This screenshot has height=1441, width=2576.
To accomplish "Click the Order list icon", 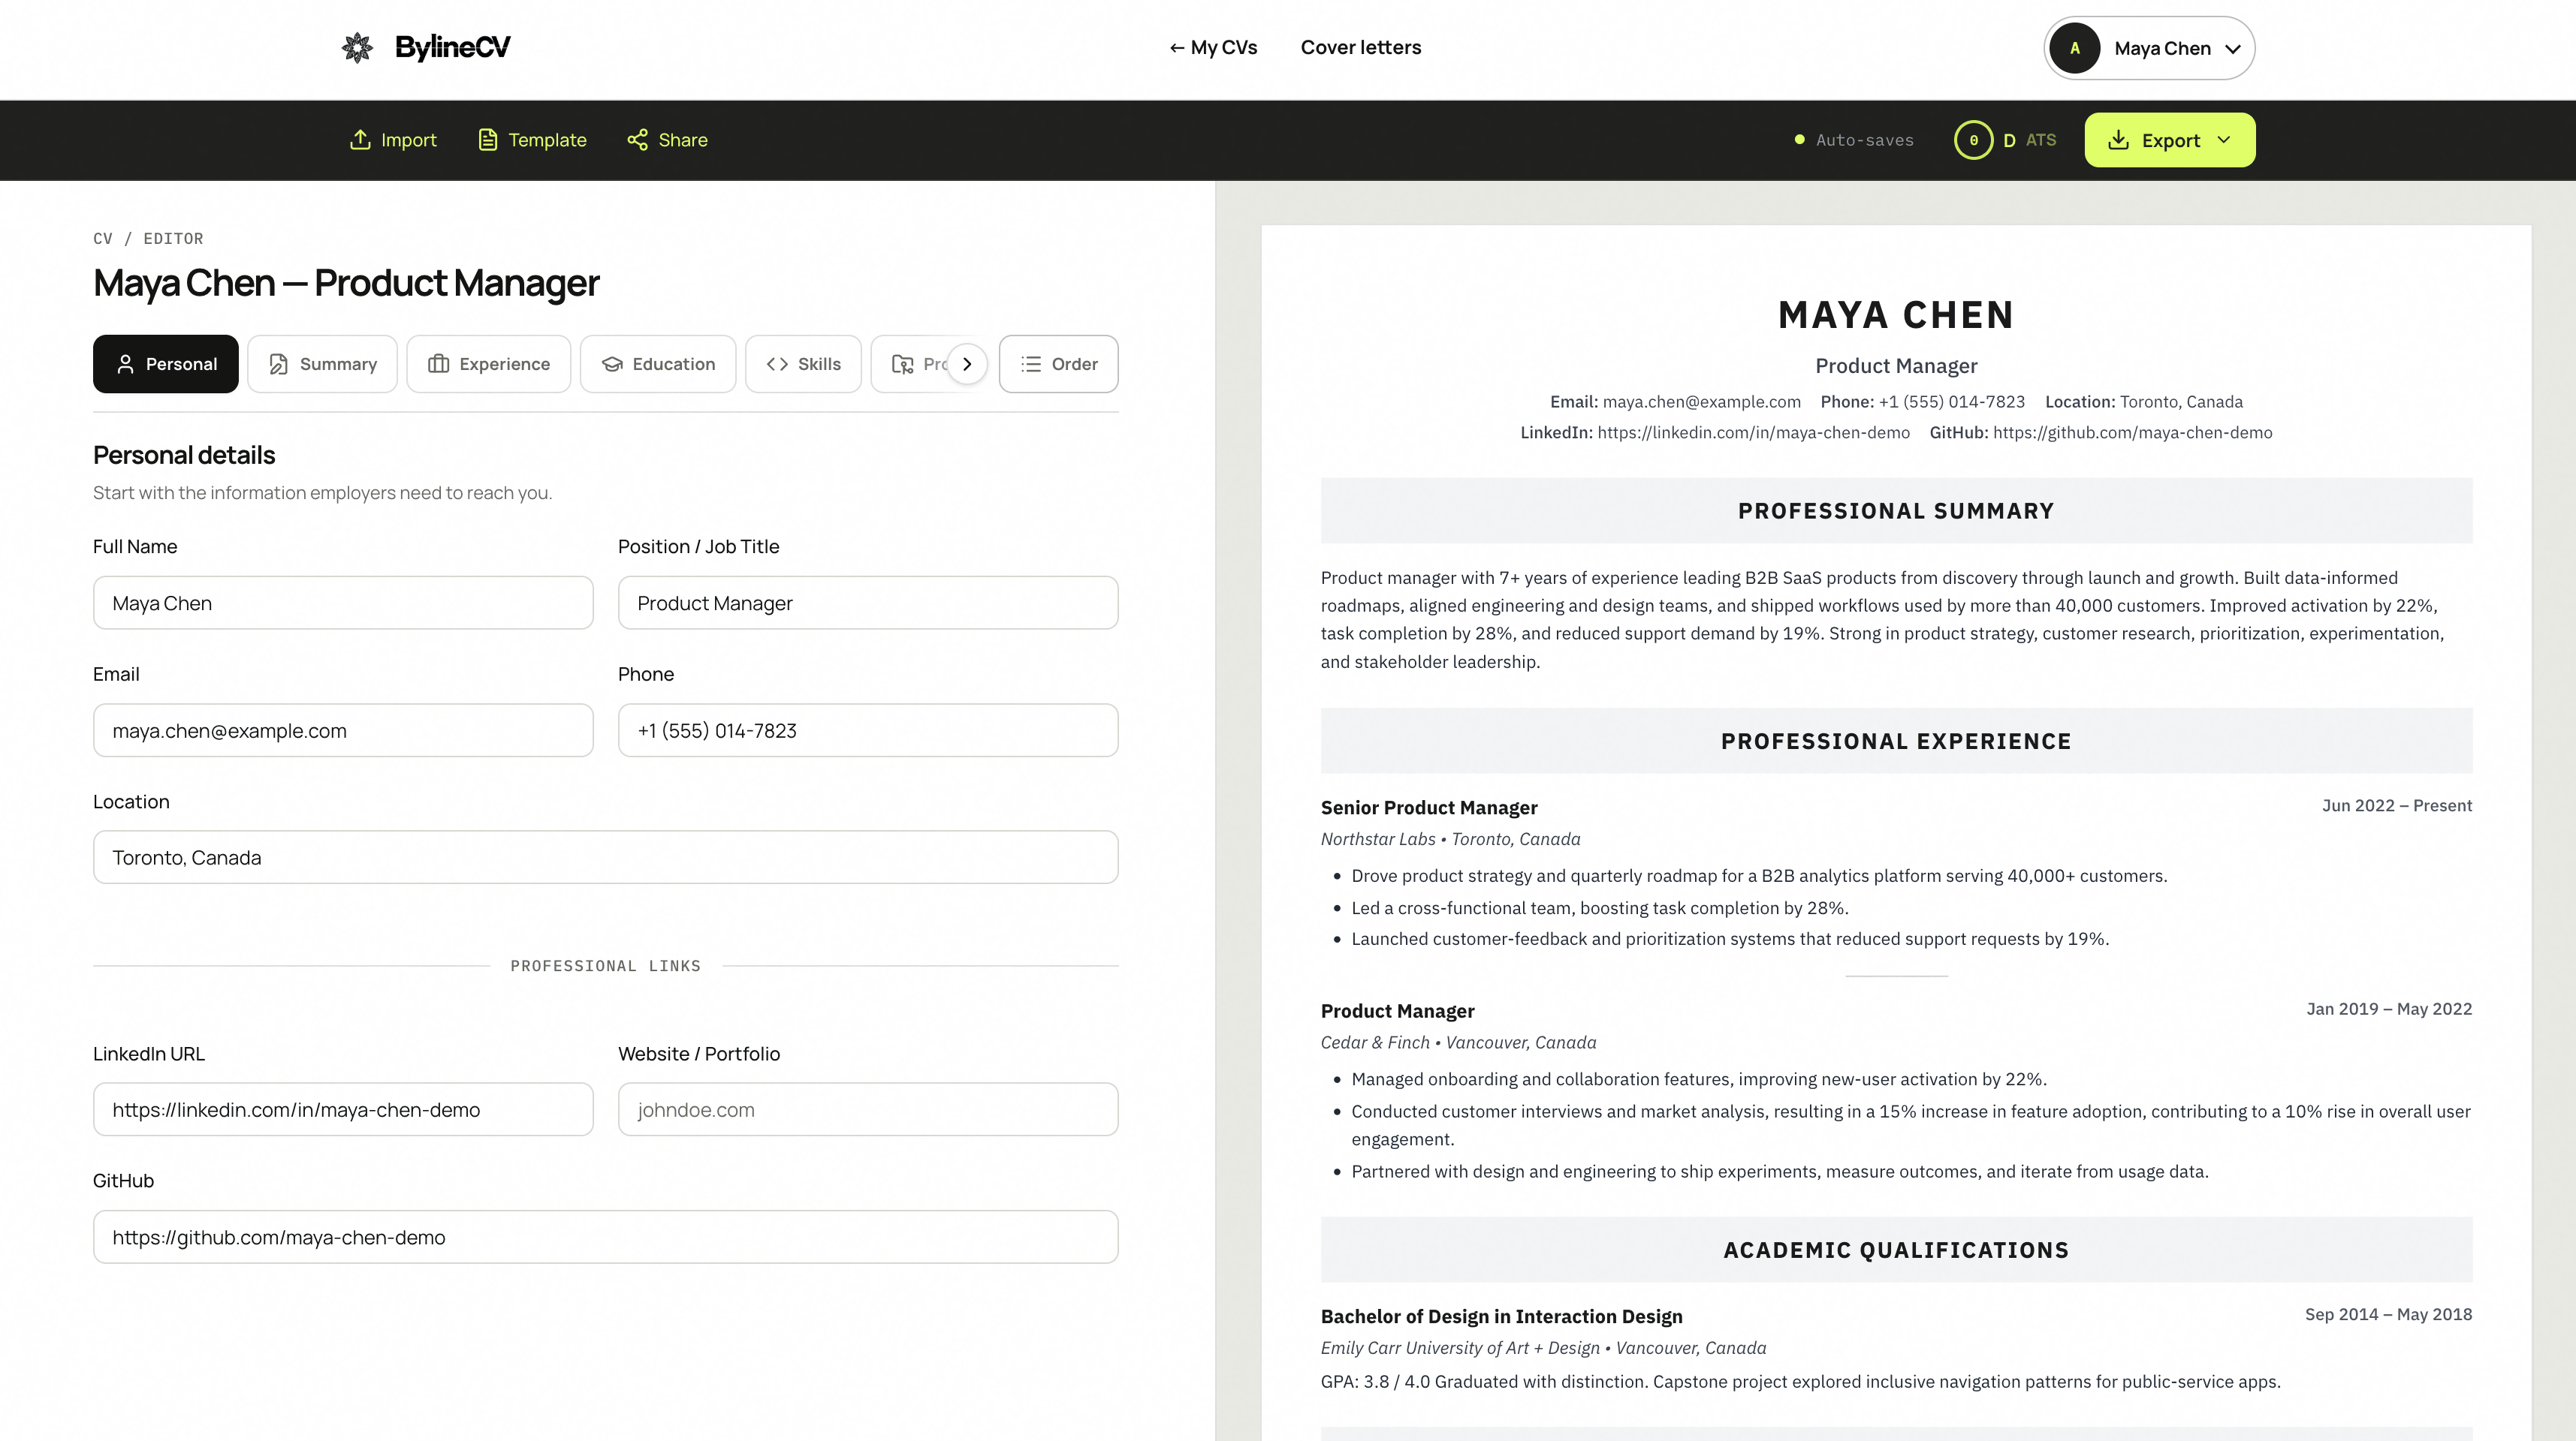I will [1031, 364].
